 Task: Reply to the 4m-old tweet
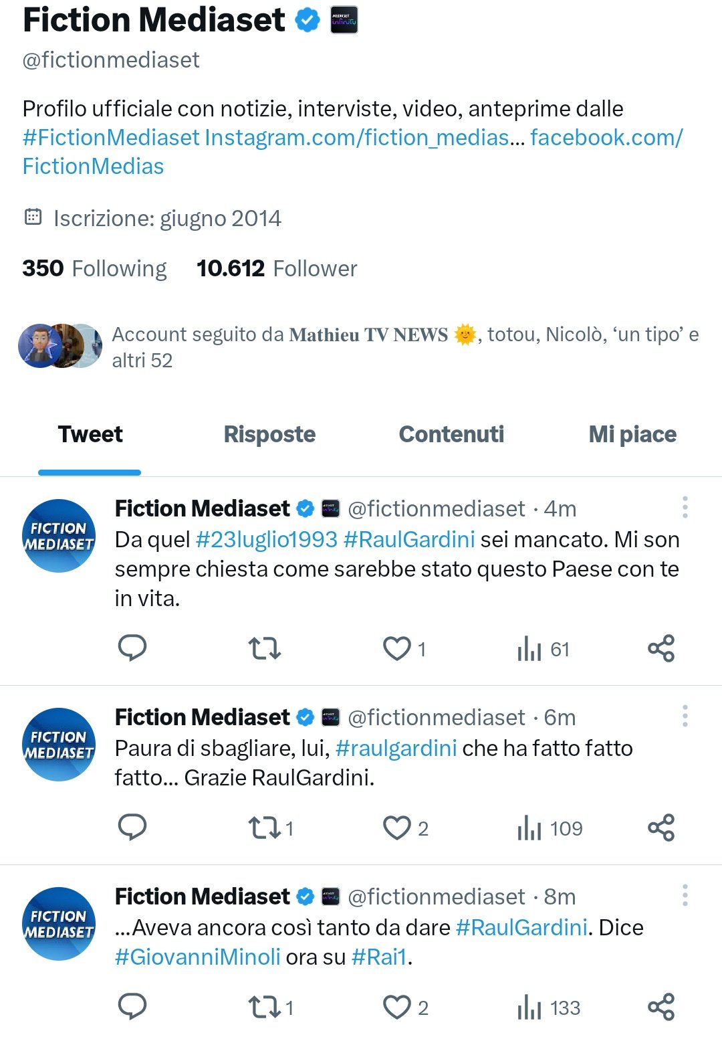tap(132, 648)
